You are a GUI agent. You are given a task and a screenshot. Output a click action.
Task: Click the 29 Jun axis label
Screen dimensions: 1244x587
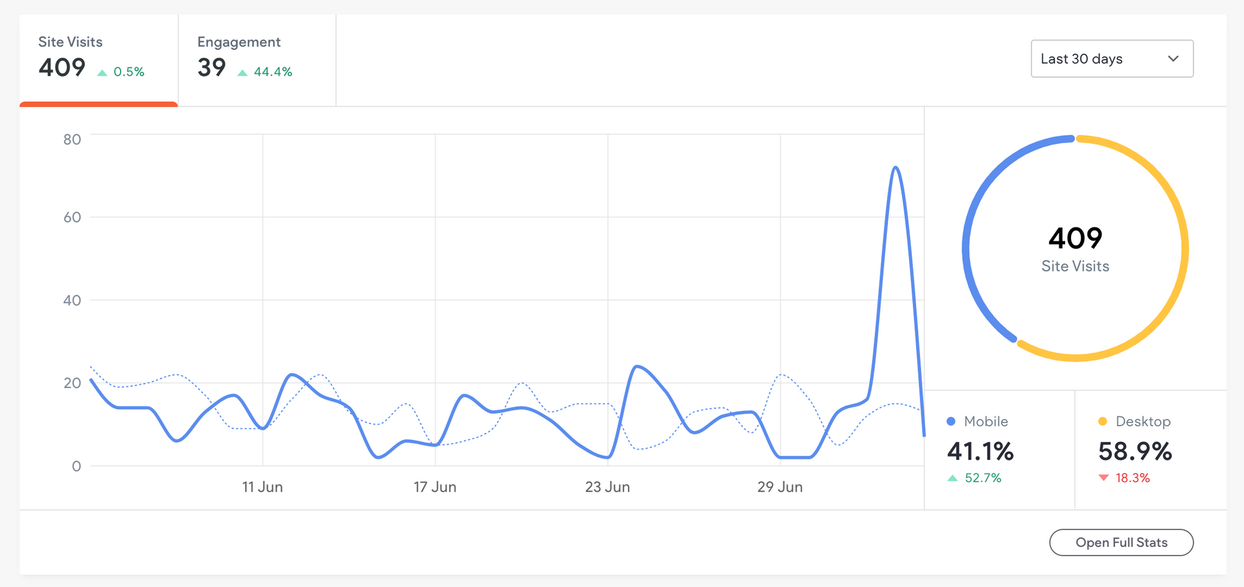point(780,487)
